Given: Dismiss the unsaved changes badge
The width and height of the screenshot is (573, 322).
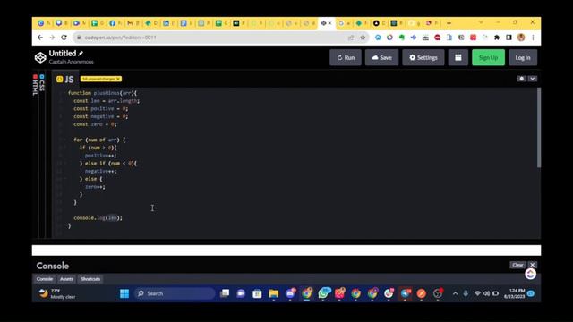Looking at the screenshot, I should coord(118,79).
